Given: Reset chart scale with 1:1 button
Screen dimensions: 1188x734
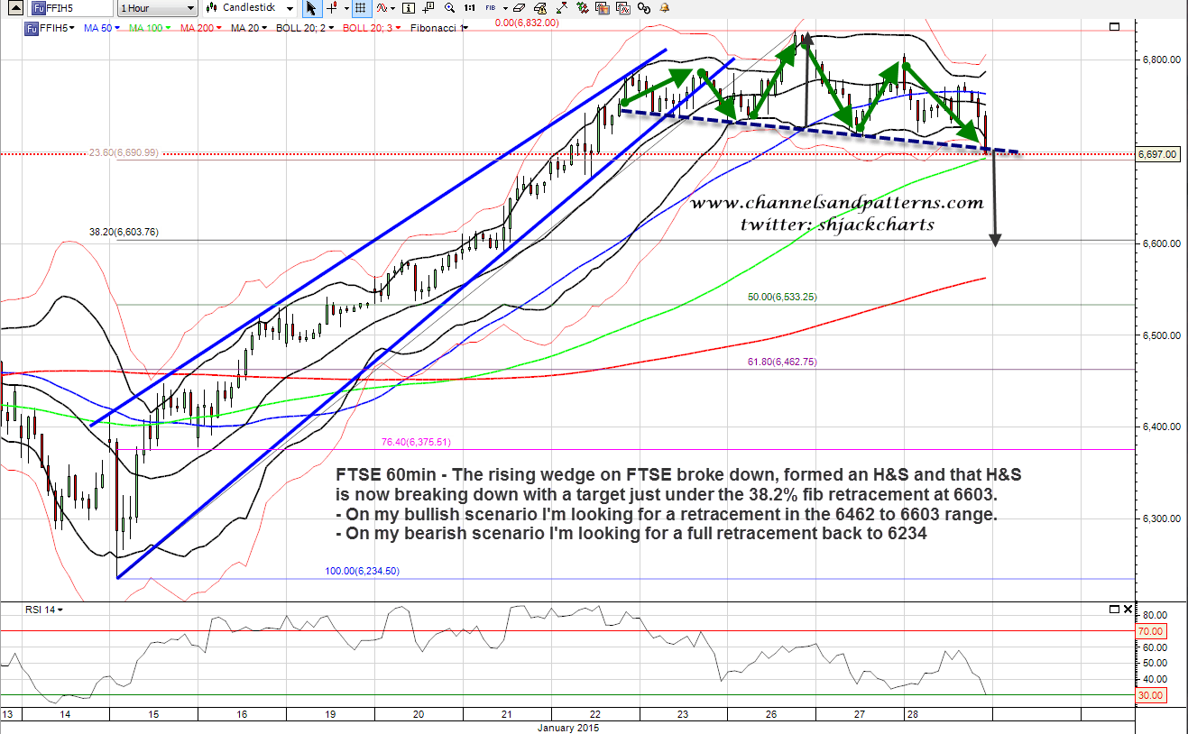Looking at the screenshot, I should (469, 8).
